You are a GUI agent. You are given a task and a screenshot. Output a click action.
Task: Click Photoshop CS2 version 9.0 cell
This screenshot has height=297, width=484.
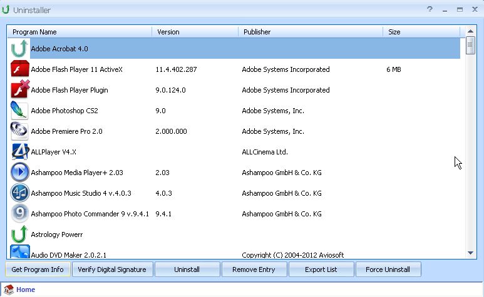click(160, 111)
